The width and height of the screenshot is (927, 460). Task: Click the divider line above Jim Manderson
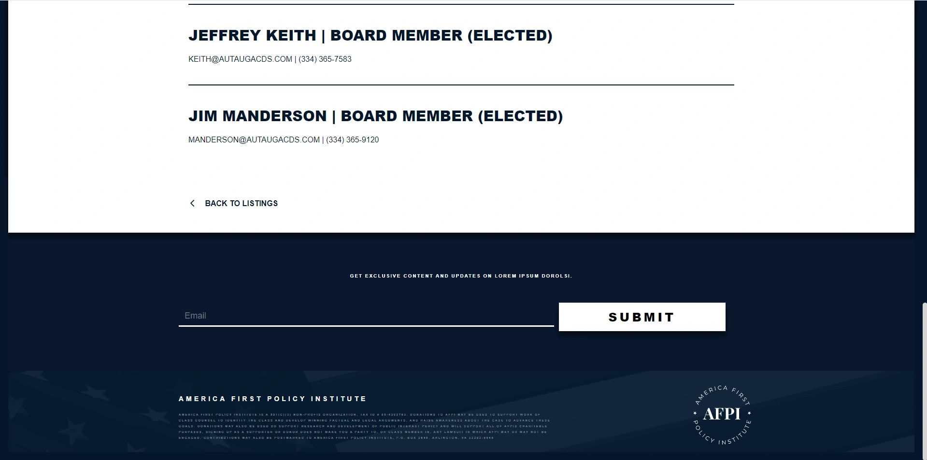(461, 85)
